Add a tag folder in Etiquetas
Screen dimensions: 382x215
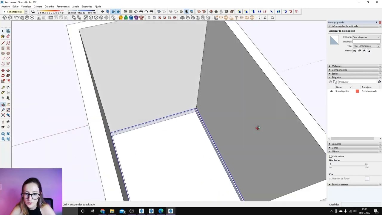pyautogui.click(x=335, y=82)
